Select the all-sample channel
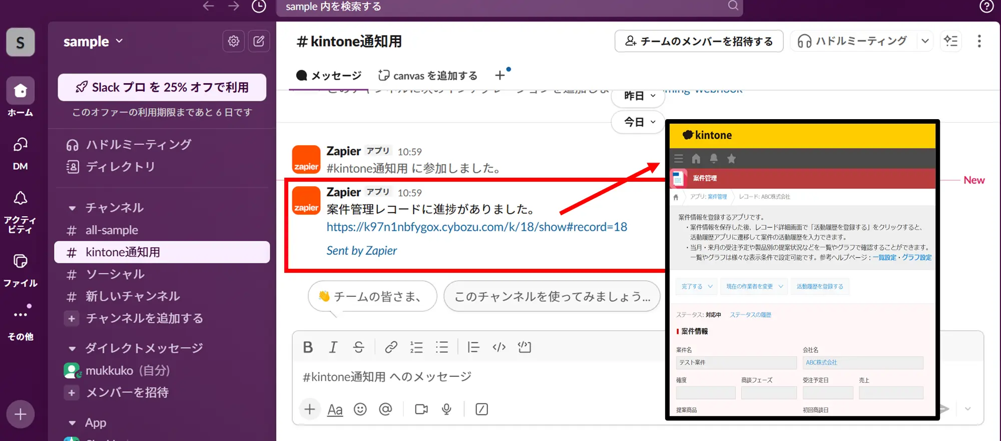This screenshot has height=441, width=1001. (x=112, y=230)
